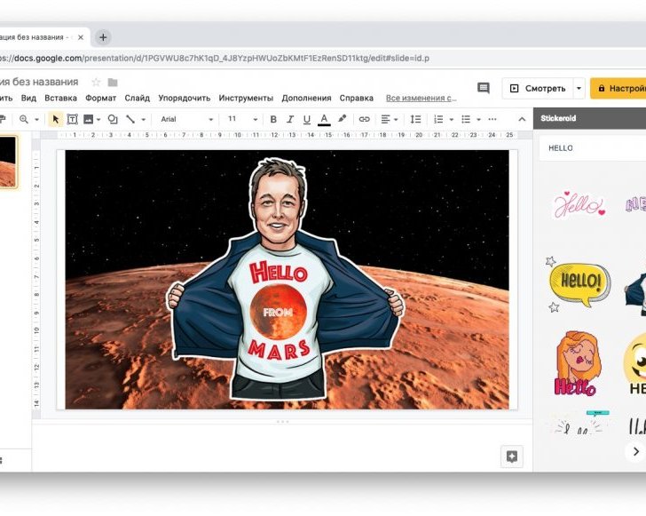Select the zoom magnifier tool
The height and width of the screenshot is (516, 646).
point(24,119)
